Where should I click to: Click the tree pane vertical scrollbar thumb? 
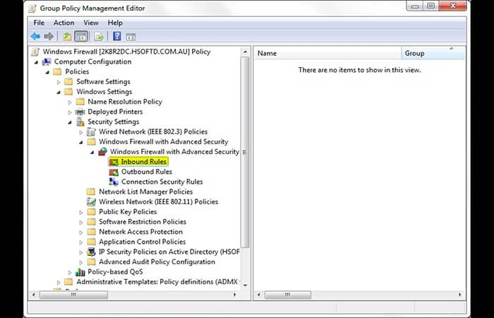(245, 152)
